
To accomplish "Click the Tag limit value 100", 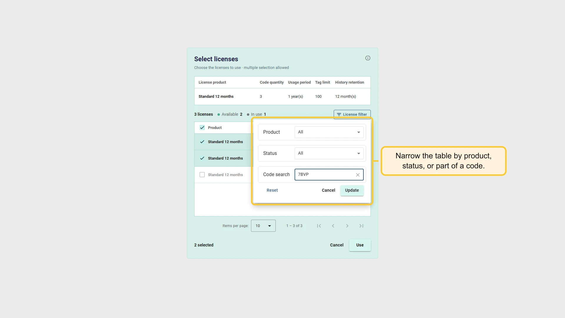I will tap(318, 97).
